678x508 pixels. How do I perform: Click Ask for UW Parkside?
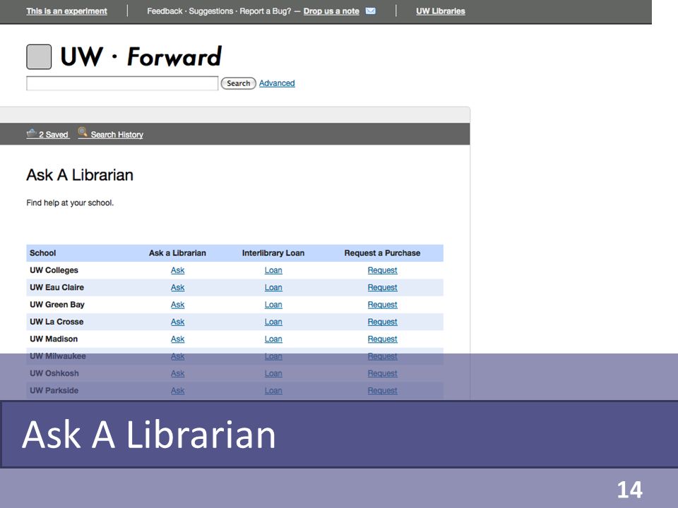point(177,391)
